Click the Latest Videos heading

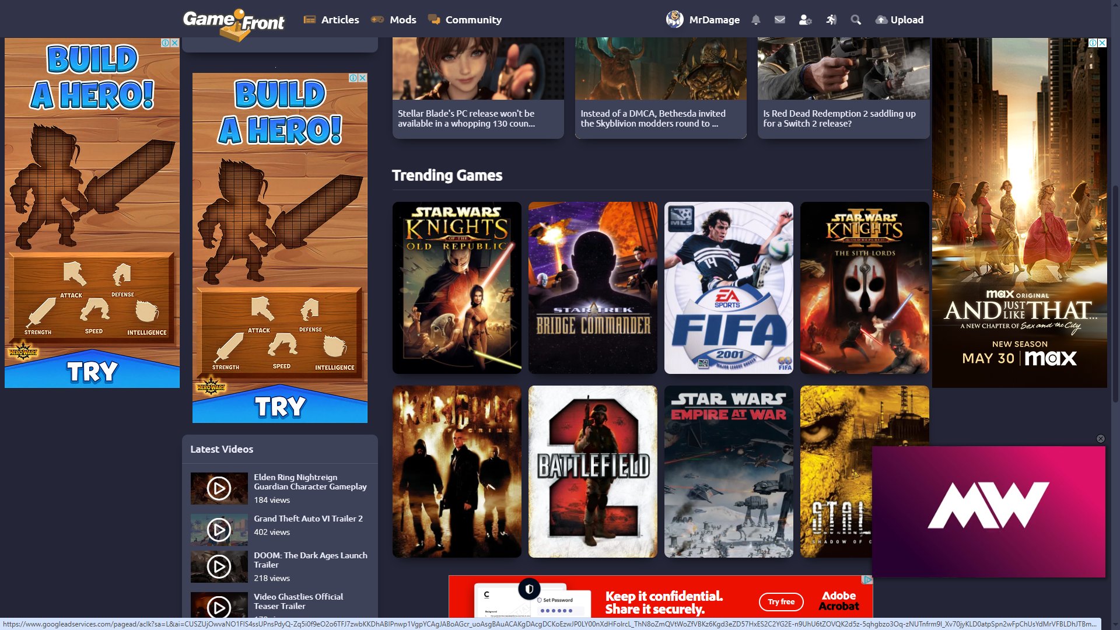[222, 449]
